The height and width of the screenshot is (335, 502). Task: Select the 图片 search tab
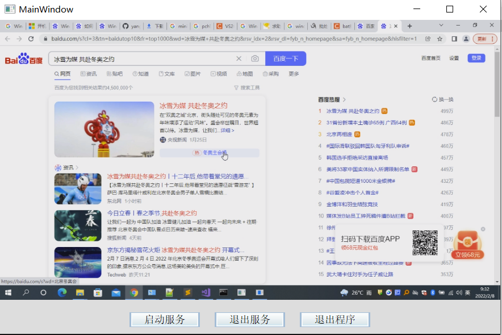coord(193,74)
